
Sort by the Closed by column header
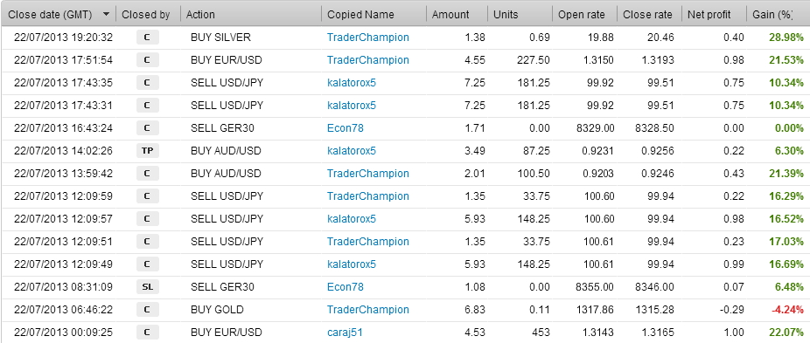146,15
